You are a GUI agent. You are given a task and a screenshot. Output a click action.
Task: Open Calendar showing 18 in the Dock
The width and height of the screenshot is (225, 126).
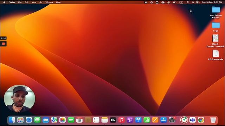click(79, 120)
